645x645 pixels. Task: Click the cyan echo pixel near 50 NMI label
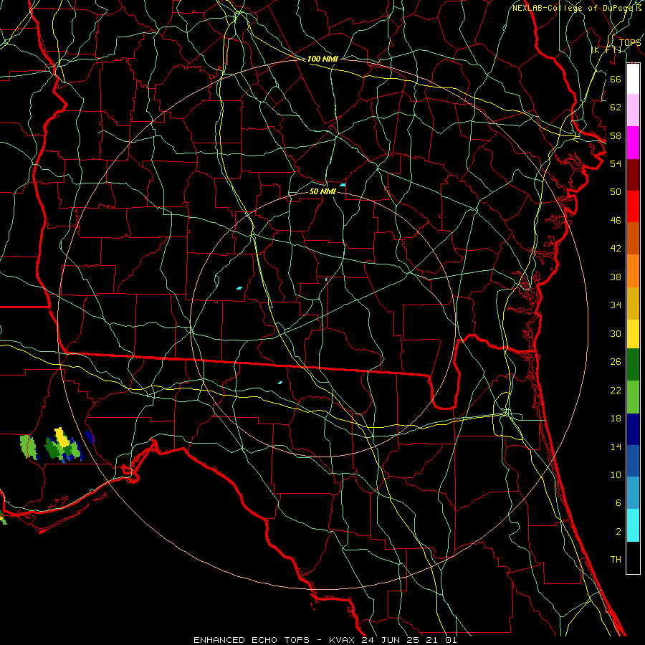pyautogui.click(x=343, y=185)
